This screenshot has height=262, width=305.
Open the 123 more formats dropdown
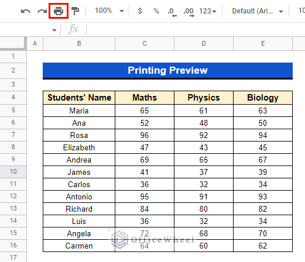[208, 11]
